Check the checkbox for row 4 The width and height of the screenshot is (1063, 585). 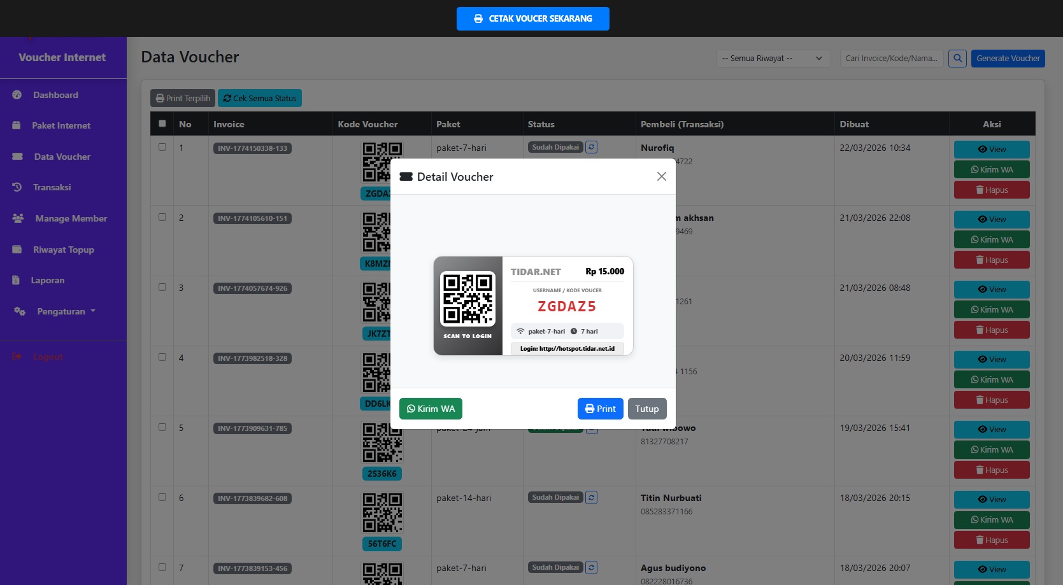click(162, 357)
